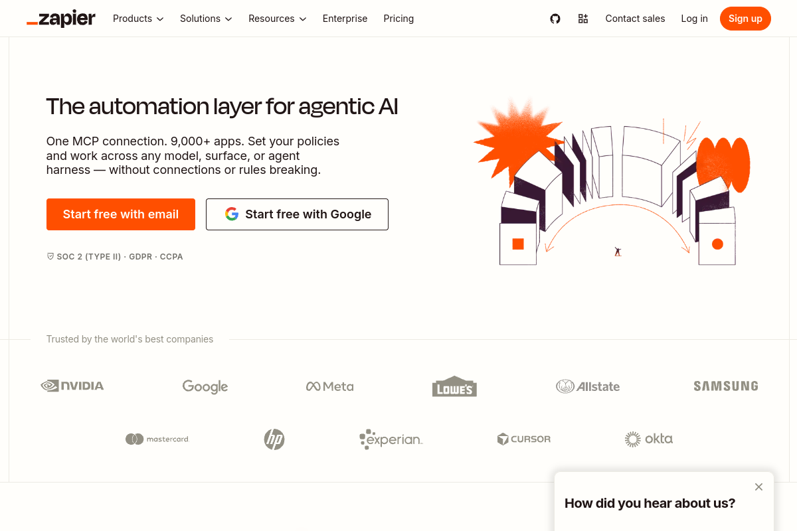This screenshot has height=531, width=797.
Task: Click the HP logo
Action: click(274, 439)
